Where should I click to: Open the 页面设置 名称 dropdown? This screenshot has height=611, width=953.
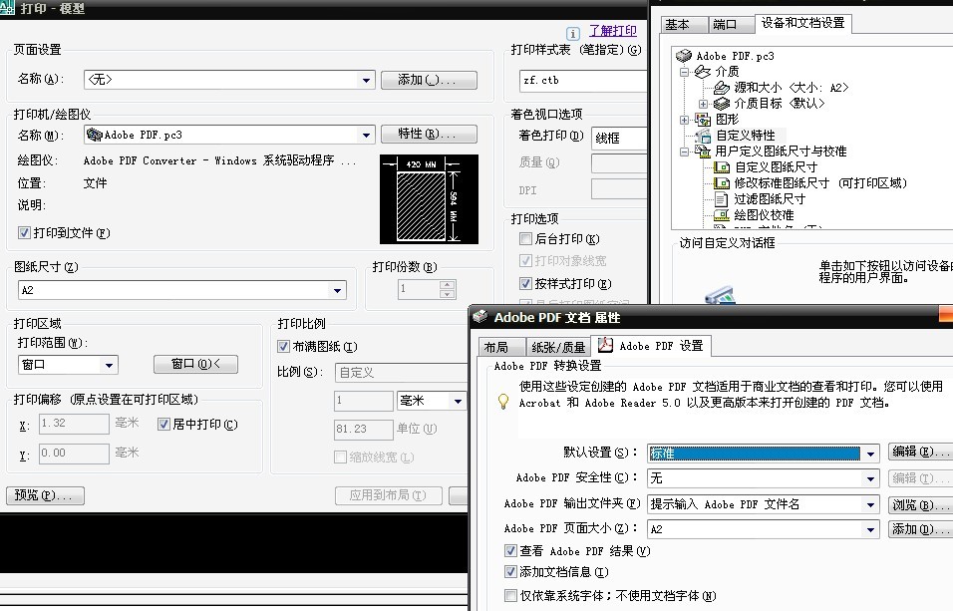[x=366, y=80]
